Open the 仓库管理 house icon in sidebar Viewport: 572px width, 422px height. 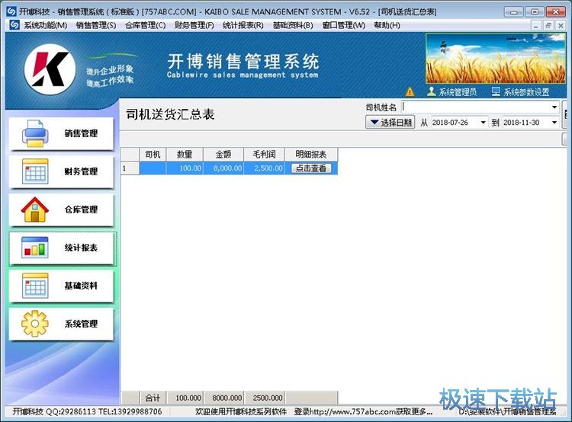[35, 209]
